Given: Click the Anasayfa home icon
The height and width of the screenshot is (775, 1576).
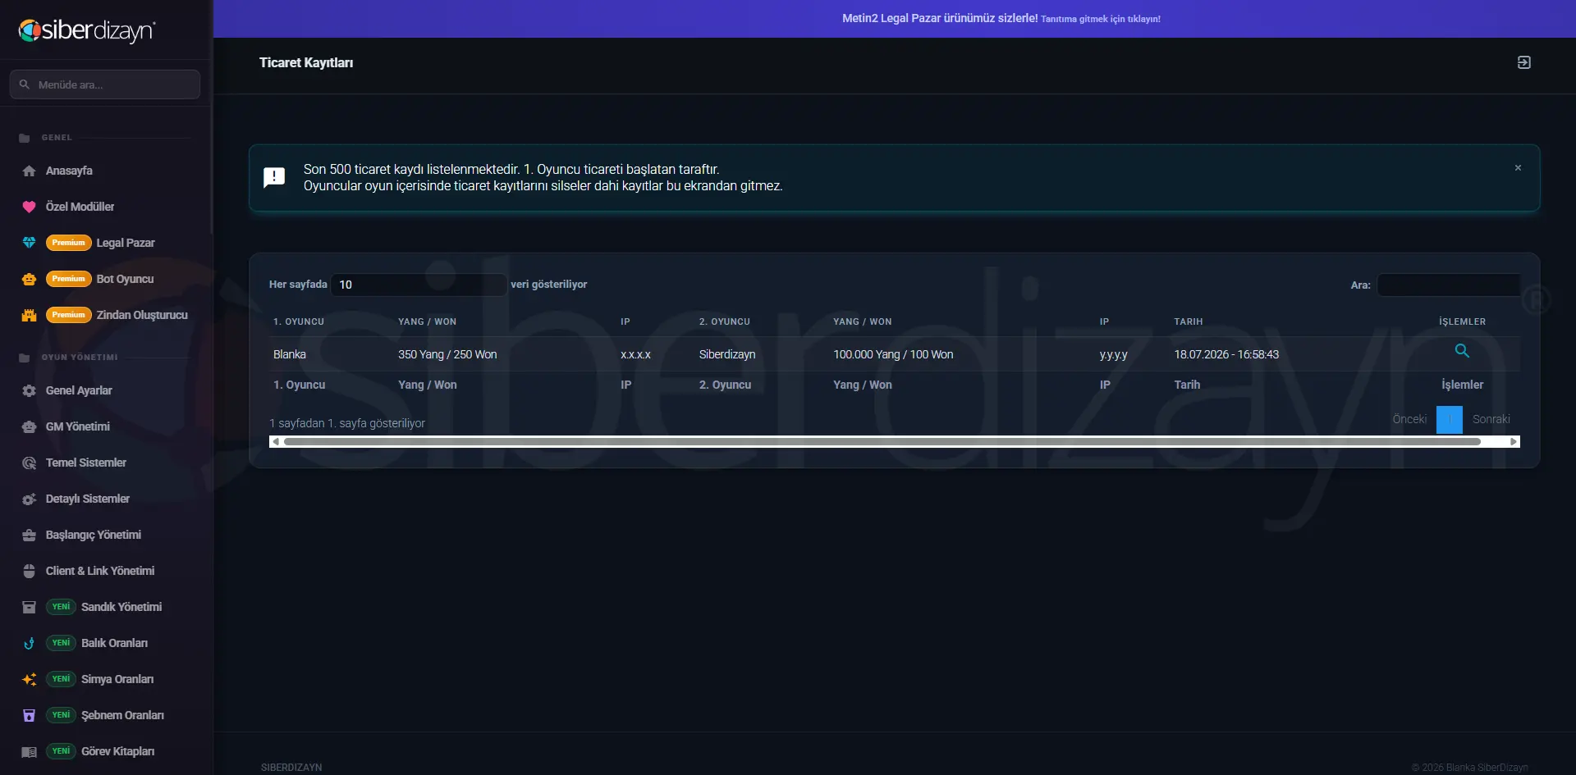Looking at the screenshot, I should tap(29, 171).
